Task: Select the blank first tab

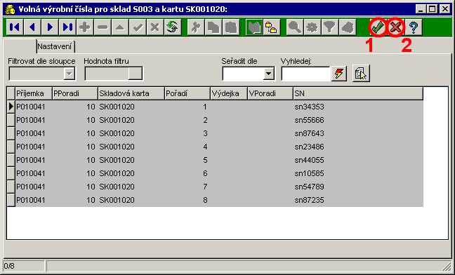Action: 20,46
